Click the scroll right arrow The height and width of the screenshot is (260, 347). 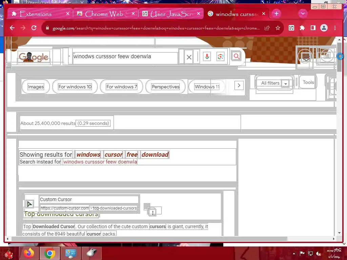[x=334, y=239]
